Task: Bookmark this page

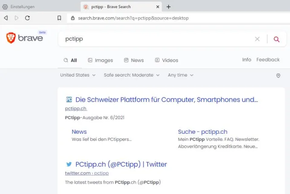Action: [59, 18]
